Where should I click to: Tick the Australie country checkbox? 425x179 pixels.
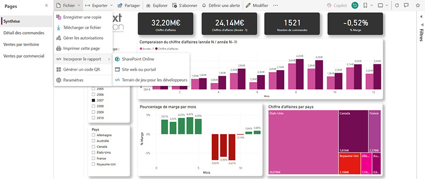(94, 141)
